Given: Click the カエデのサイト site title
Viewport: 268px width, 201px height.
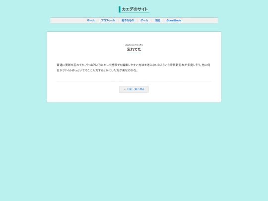Looking at the screenshot, I should point(134,9).
